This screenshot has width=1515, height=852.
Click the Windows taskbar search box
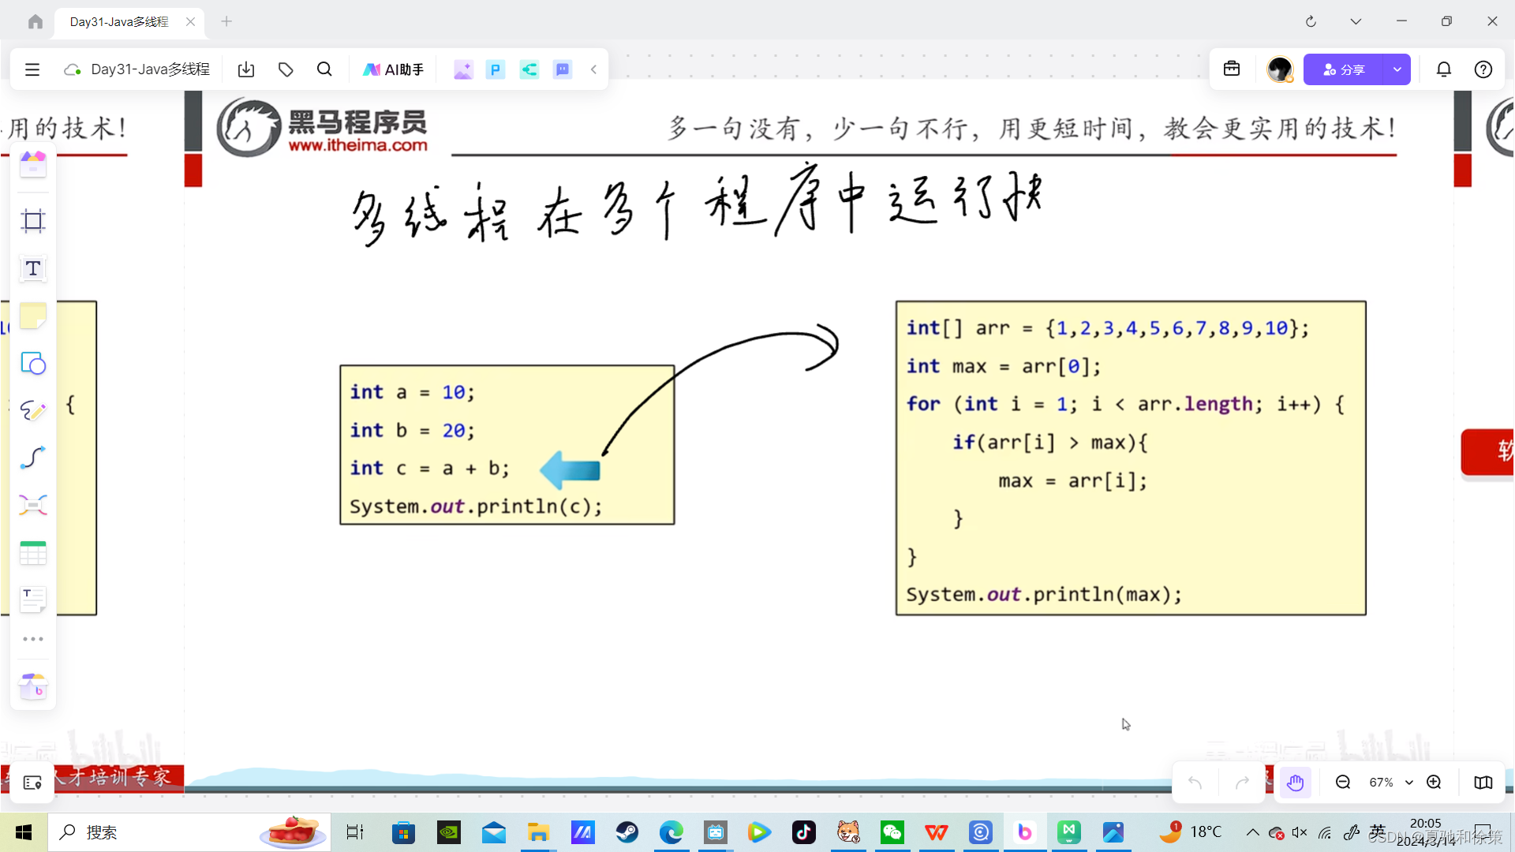(158, 832)
